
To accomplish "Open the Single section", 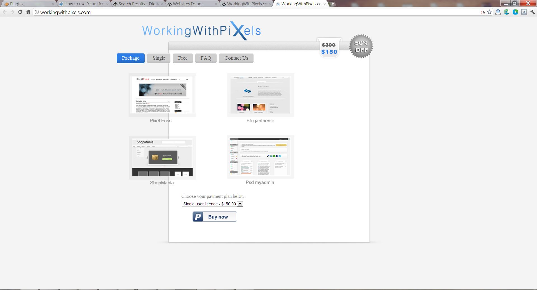I will (159, 58).
